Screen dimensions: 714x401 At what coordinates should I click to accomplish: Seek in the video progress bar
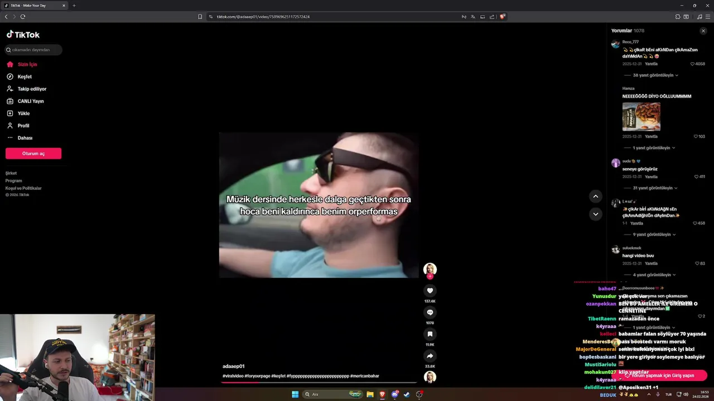(x=319, y=383)
